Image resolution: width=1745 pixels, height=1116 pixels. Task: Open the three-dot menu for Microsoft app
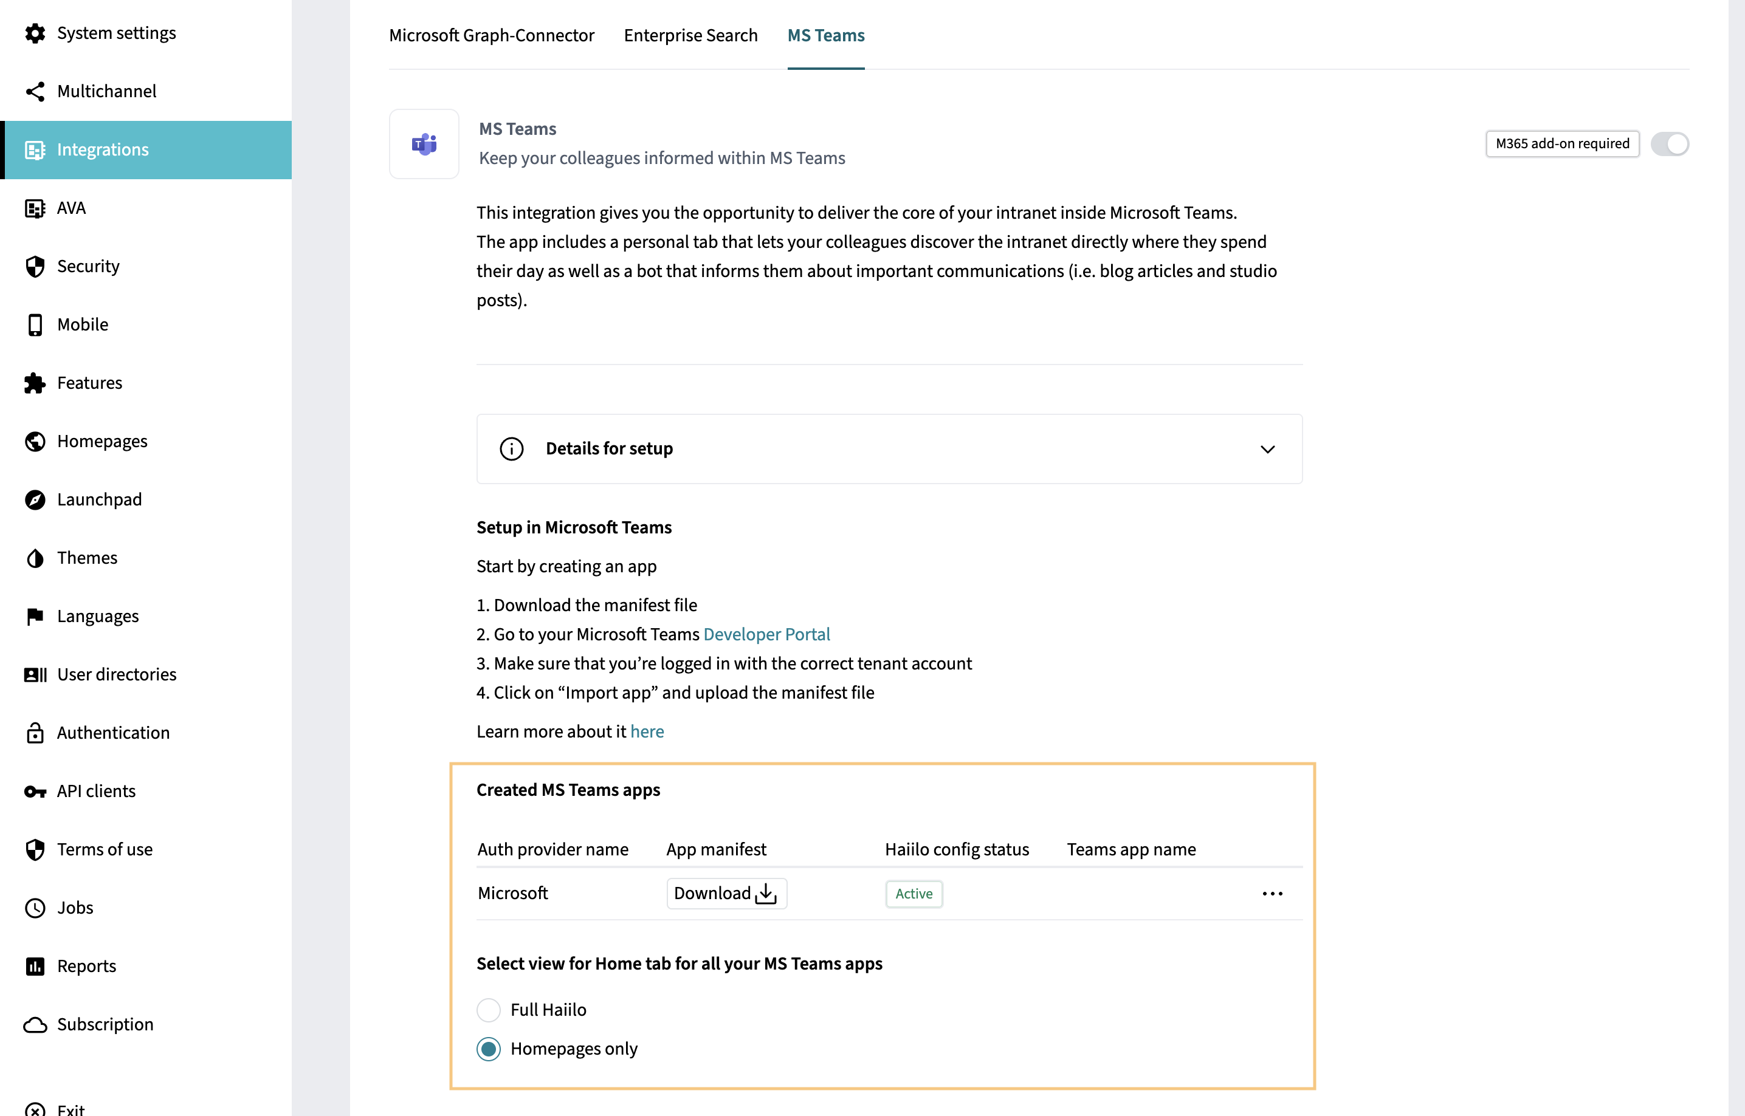point(1272,894)
